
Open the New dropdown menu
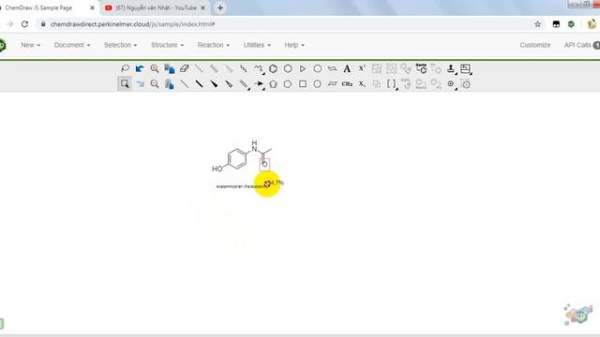pyautogui.click(x=30, y=45)
